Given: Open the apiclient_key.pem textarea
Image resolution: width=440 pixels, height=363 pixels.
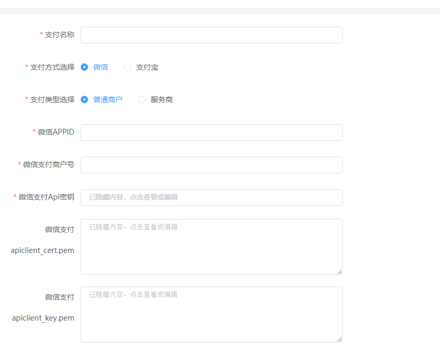Looking at the screenshot, I should 211,314.
